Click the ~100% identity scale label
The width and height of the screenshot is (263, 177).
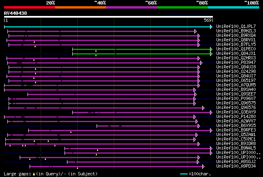[x=251, y=3]
